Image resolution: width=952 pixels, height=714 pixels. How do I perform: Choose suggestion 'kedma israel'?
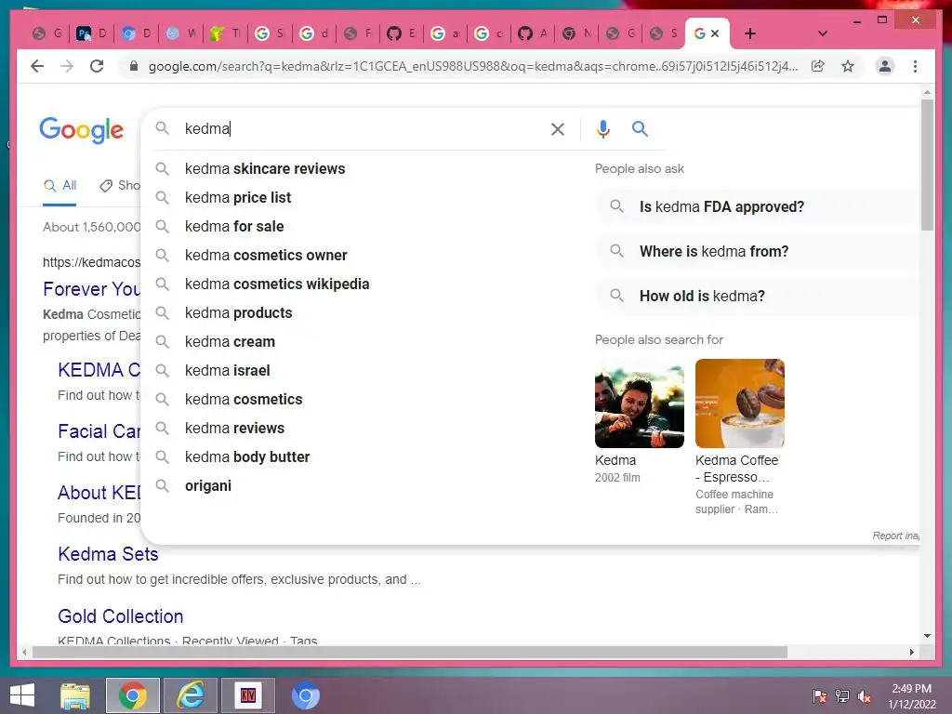click(228, 370)
